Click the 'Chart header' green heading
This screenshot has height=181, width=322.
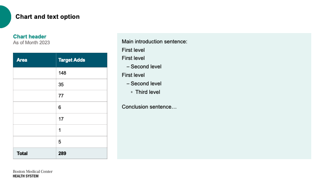pos(30,37)
